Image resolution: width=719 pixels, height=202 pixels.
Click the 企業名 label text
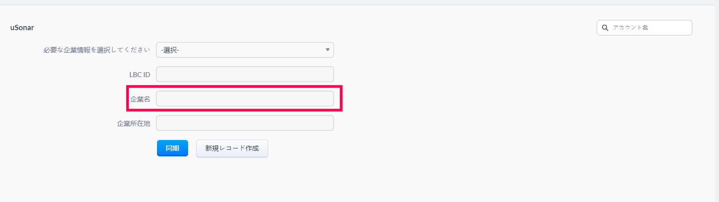click(x=140, y=99)
